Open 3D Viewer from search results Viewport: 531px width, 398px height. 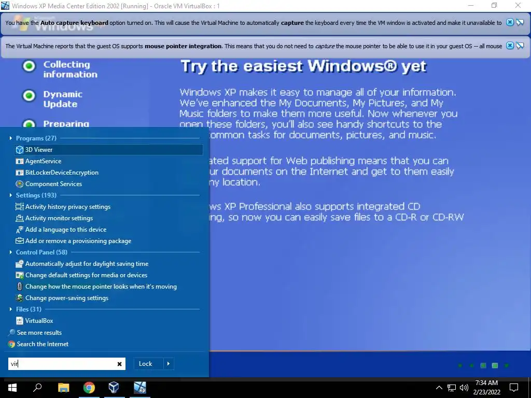(x=108, y=150)
